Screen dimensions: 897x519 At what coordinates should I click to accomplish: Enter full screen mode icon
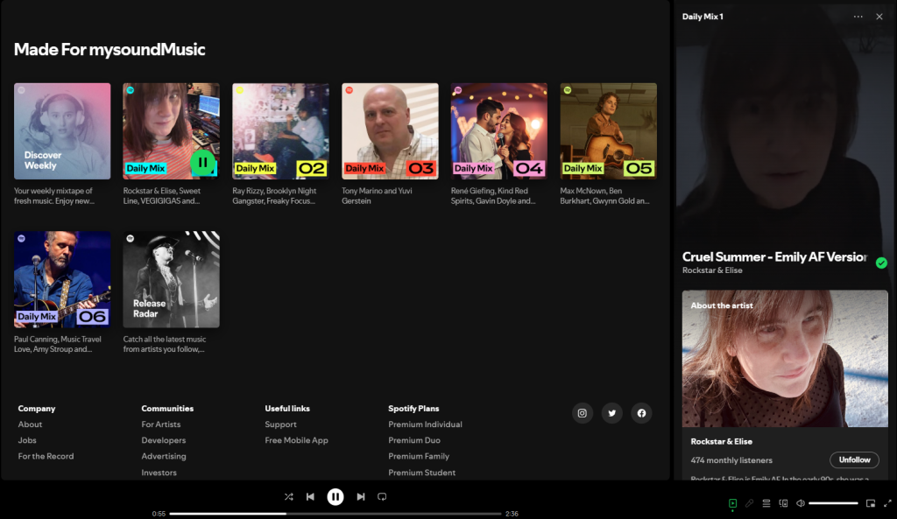887,503
